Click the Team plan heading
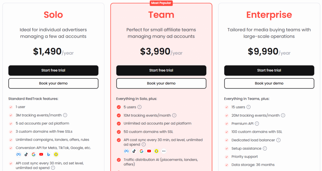Image resolution: width=322 pixels, height=171 pixels. (x=161, y=15)
